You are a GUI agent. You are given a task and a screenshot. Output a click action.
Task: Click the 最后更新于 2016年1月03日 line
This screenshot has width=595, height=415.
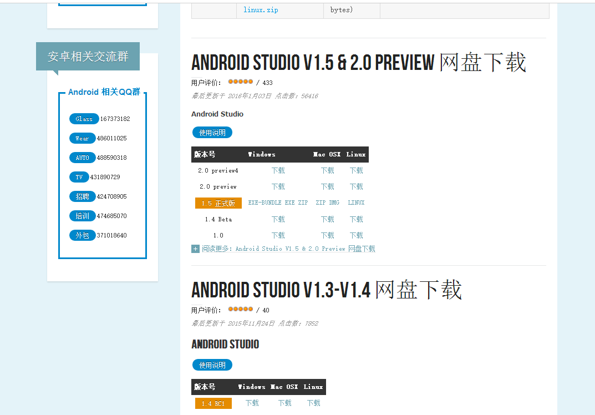click(x=255, y=96)
